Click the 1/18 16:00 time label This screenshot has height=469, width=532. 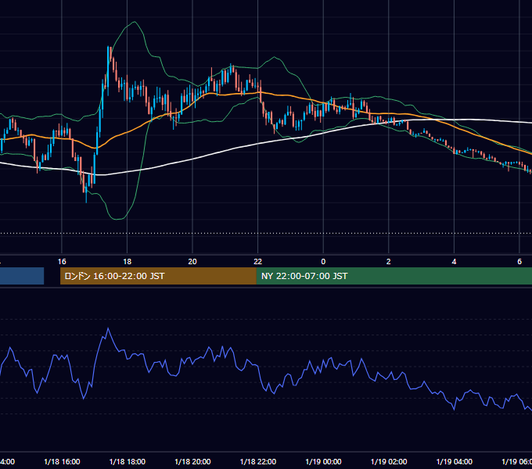point(62,461)
